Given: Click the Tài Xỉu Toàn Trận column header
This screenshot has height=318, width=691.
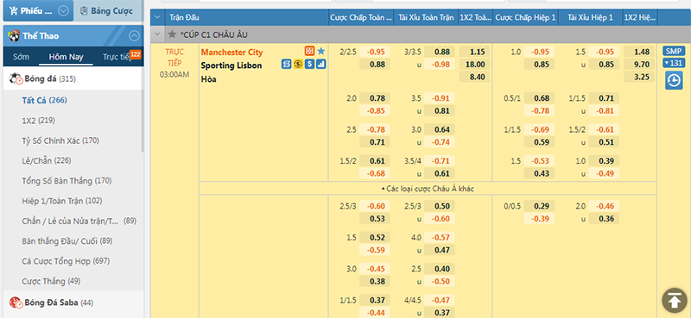Looking at the screenshot, I should tap(426, 17).
